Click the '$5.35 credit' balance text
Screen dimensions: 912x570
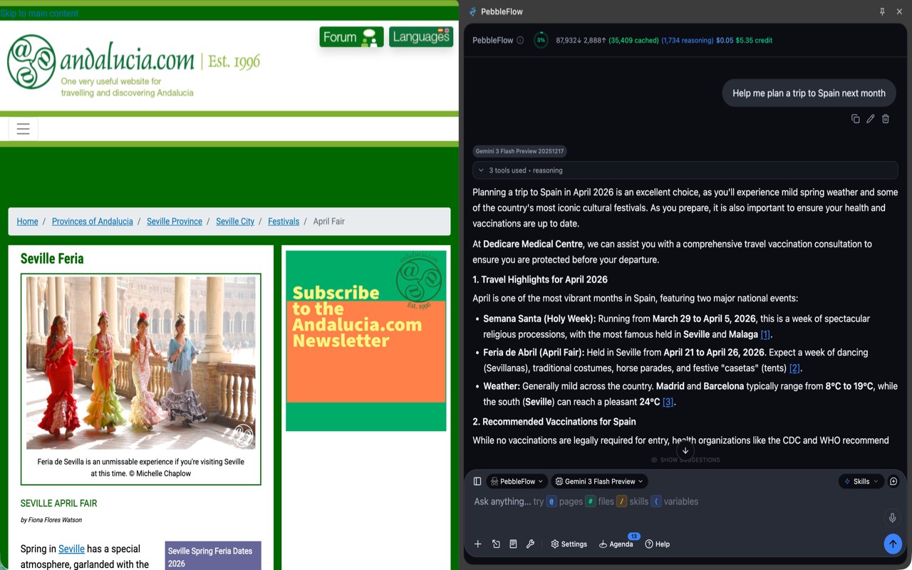[x=754, y=41]
